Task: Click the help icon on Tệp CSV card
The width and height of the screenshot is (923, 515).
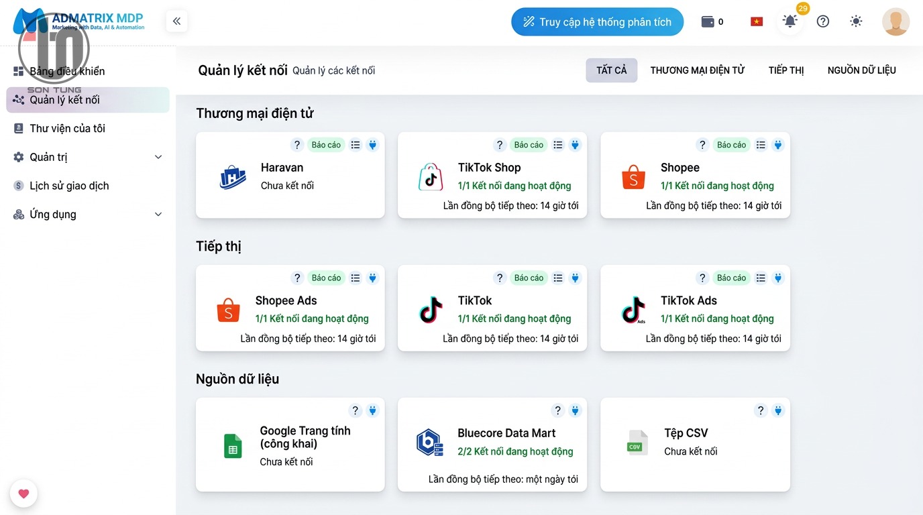Action: pos(761,410)
